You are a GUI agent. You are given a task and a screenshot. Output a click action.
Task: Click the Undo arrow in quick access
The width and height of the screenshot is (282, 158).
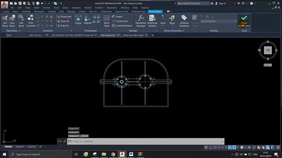[x=42, y=4]
